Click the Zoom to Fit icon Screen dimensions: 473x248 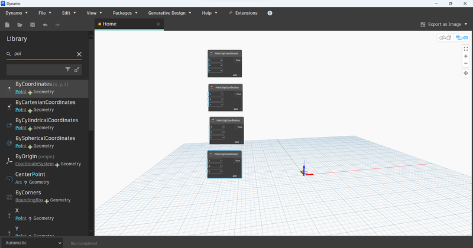click(x=466, y=48)
